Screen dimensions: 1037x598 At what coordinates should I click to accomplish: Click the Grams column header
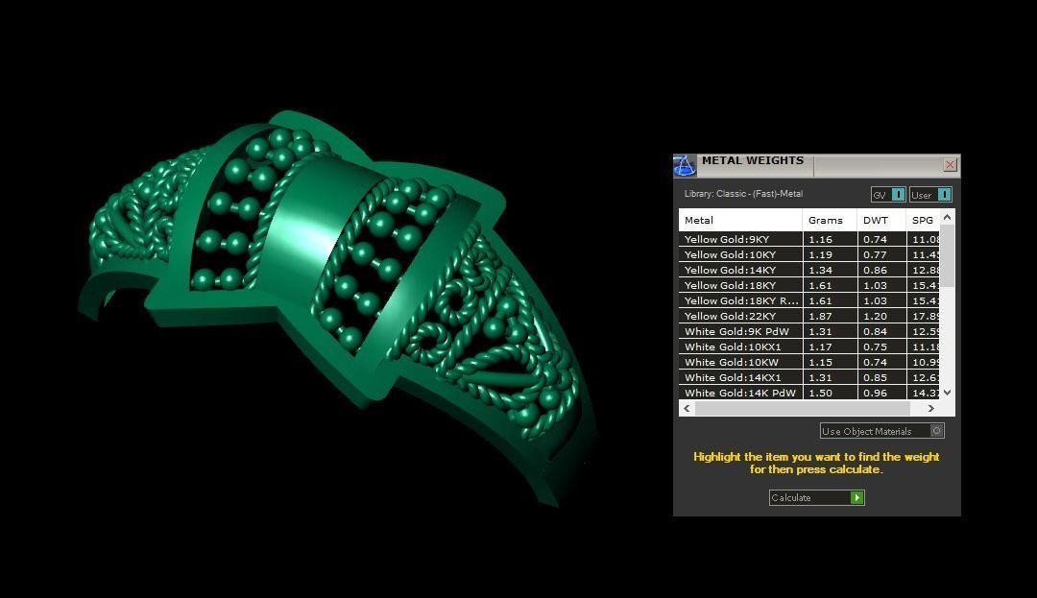(x=830, y=220)
